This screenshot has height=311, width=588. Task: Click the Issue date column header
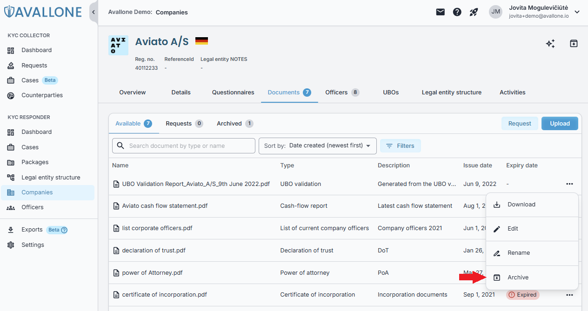477,165
